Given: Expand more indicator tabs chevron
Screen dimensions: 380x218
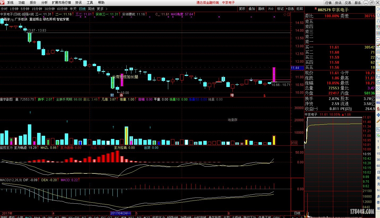Looking at the screenshot, I should [284, 217].
